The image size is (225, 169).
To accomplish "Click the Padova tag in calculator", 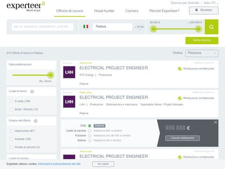I will coord(99,126).
